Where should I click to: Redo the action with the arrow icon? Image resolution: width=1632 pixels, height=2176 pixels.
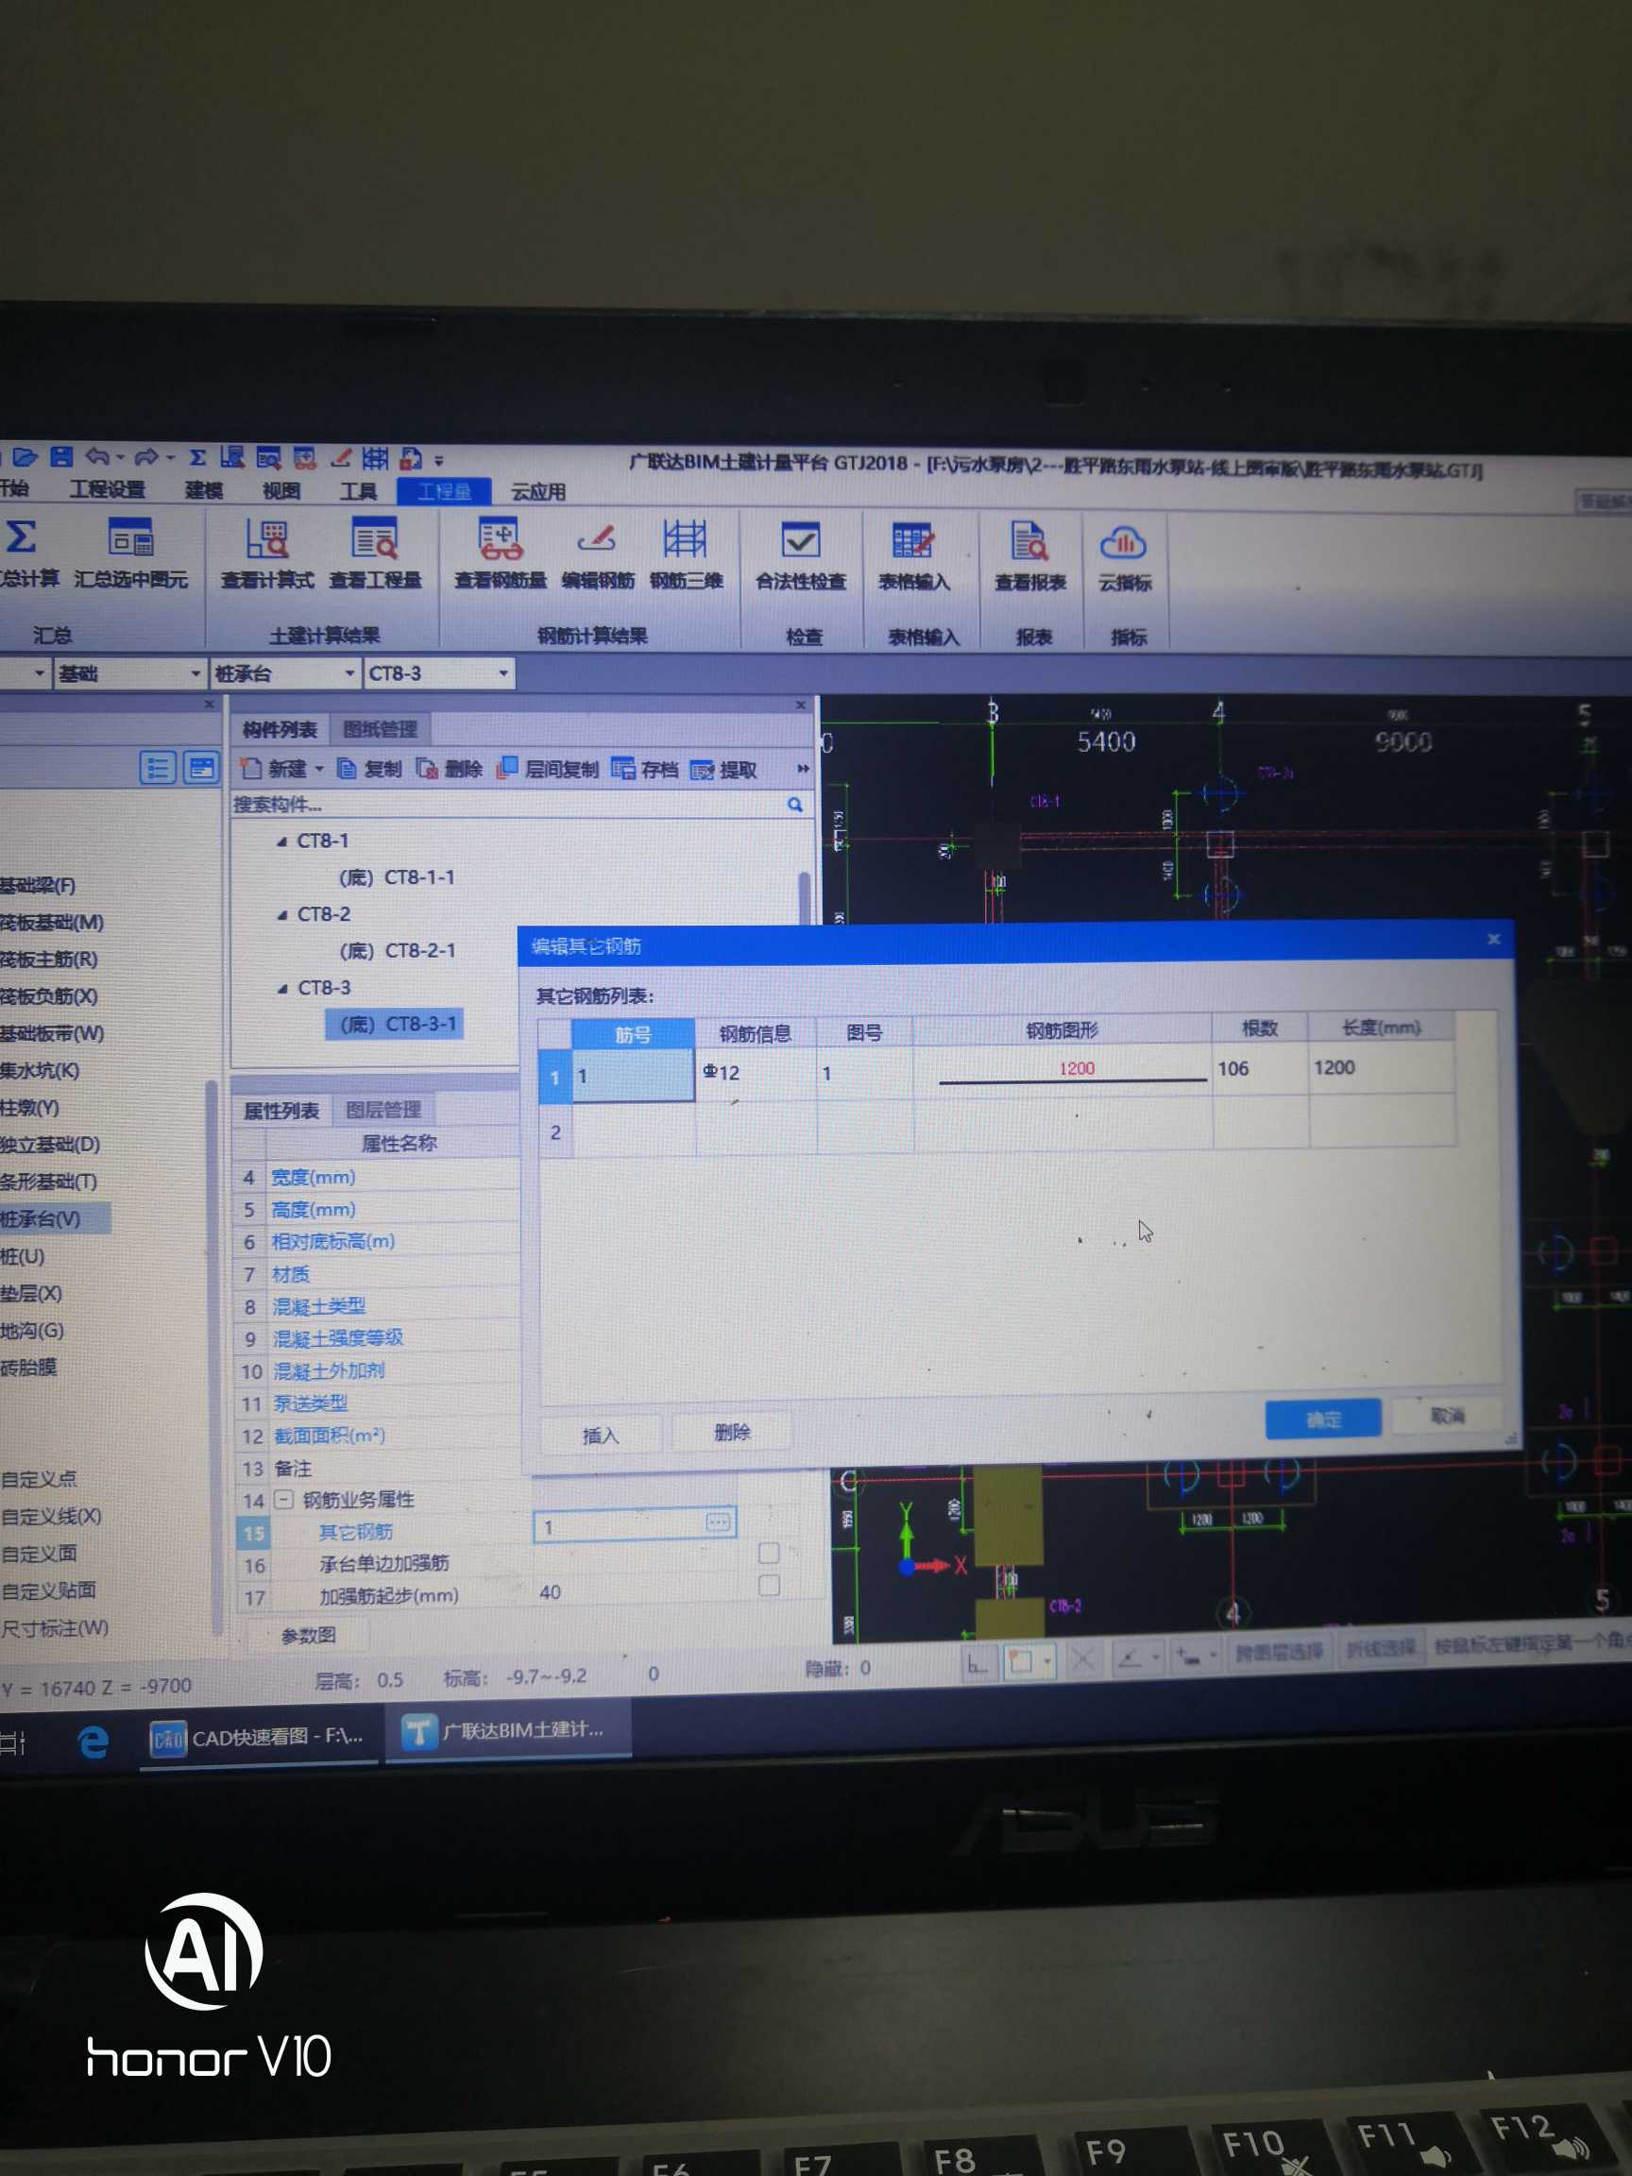[146, 457]
